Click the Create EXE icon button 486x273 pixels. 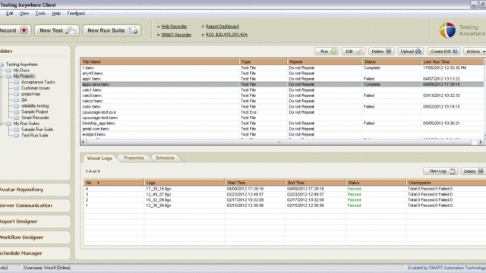(x=455, y=52)
